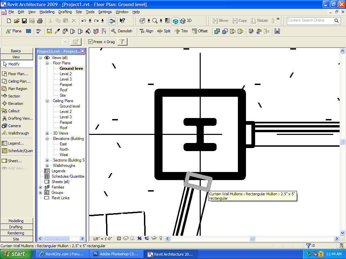Click the Section button in View bar
This screenshot has height=259, width=346.
14,96
